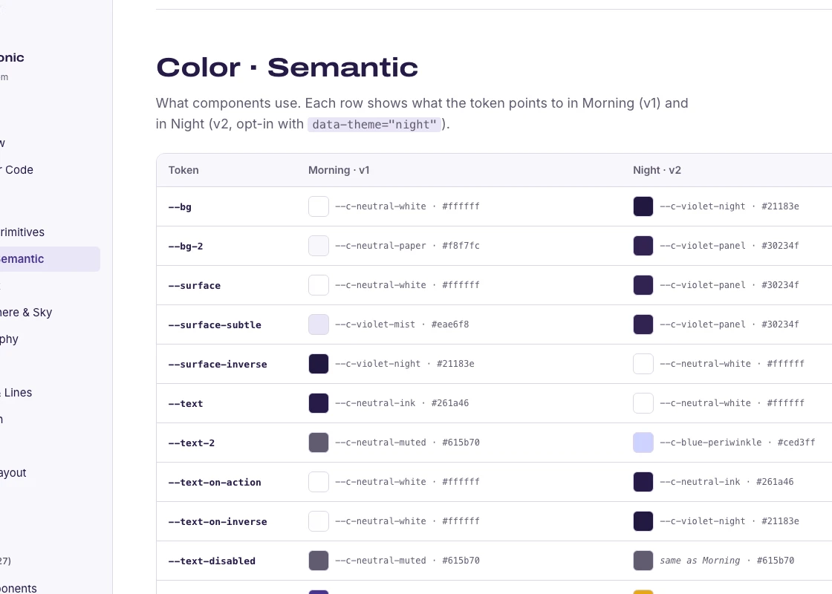Click the Night swatch of --text-on-action
This screenshot has height=594, width=832.
pos(643,482)
